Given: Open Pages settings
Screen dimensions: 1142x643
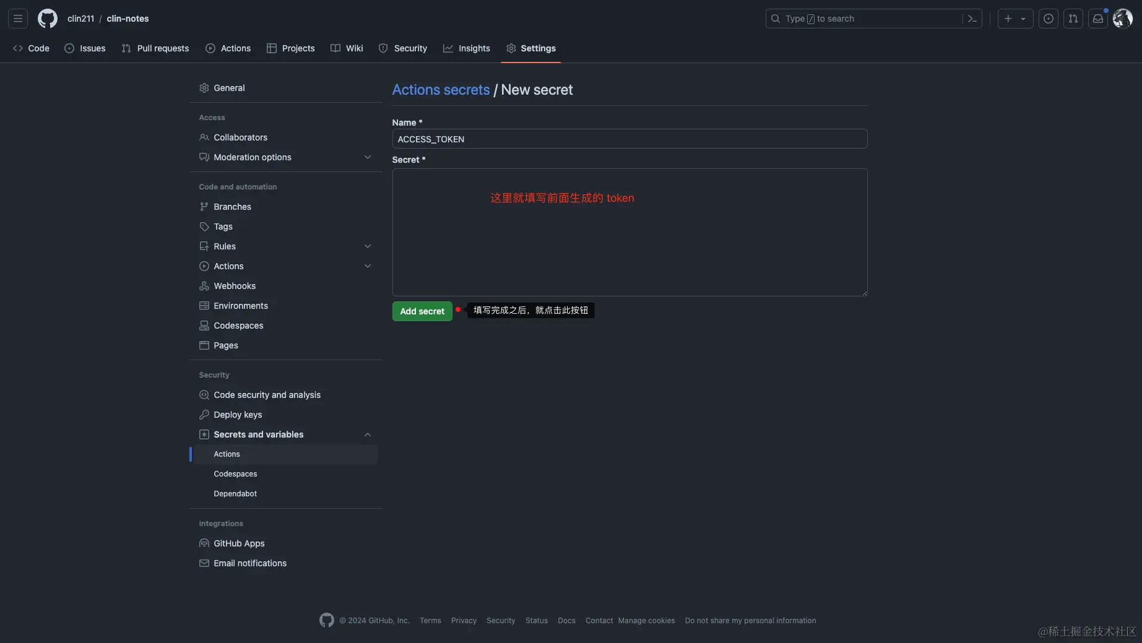Looking at the screenshot, I should (x=285, y=345).
